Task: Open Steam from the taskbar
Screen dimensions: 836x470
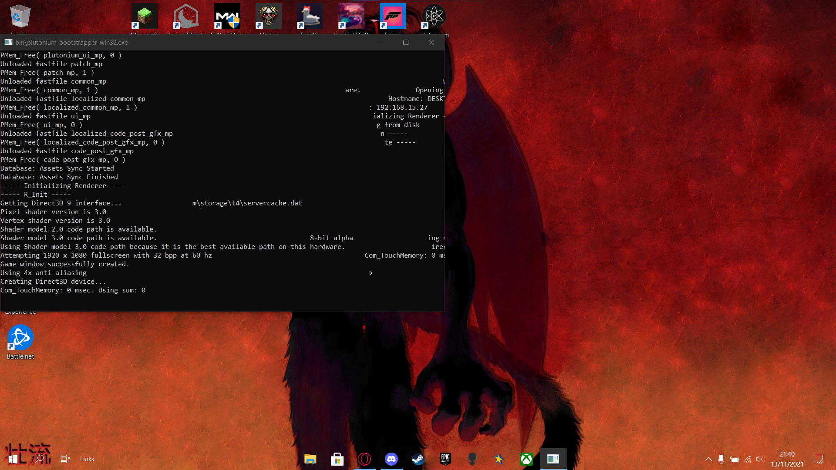Action: pyautogui.click(x=418, y=459)
